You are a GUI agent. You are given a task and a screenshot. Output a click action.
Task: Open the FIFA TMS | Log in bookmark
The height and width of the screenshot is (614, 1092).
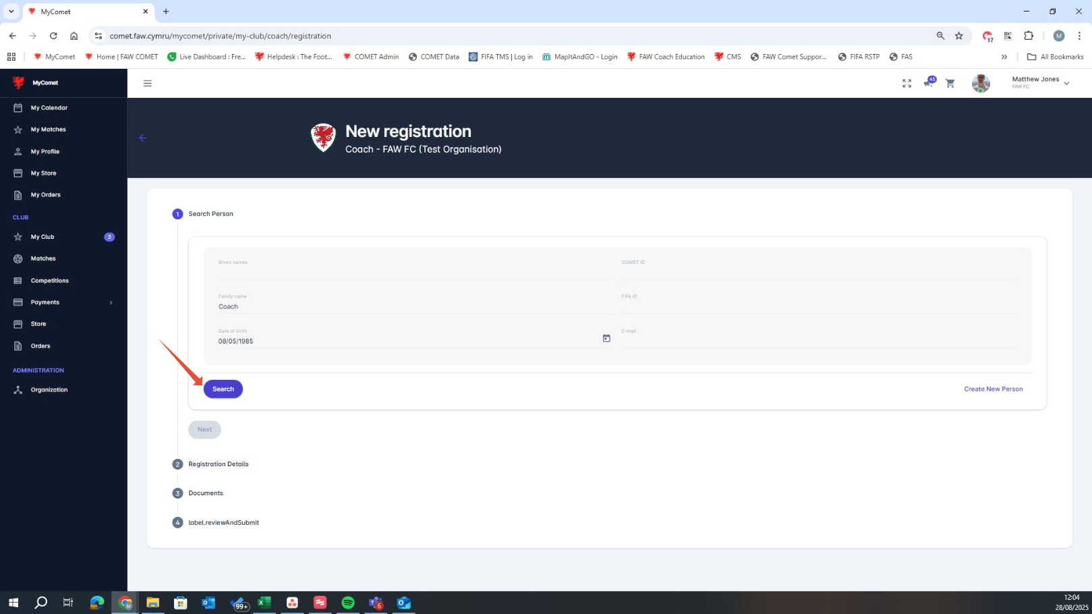(x=500, y=57)
